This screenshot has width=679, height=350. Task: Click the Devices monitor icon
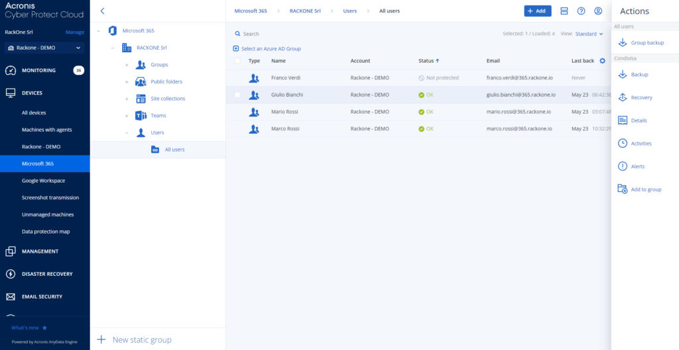[x=11, y=93]
